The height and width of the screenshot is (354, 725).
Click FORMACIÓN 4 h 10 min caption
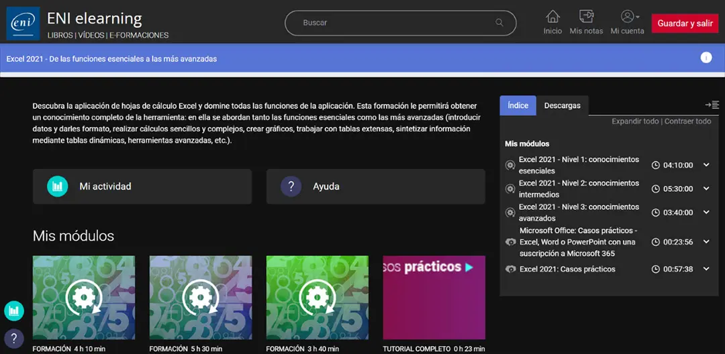(69, 349)
